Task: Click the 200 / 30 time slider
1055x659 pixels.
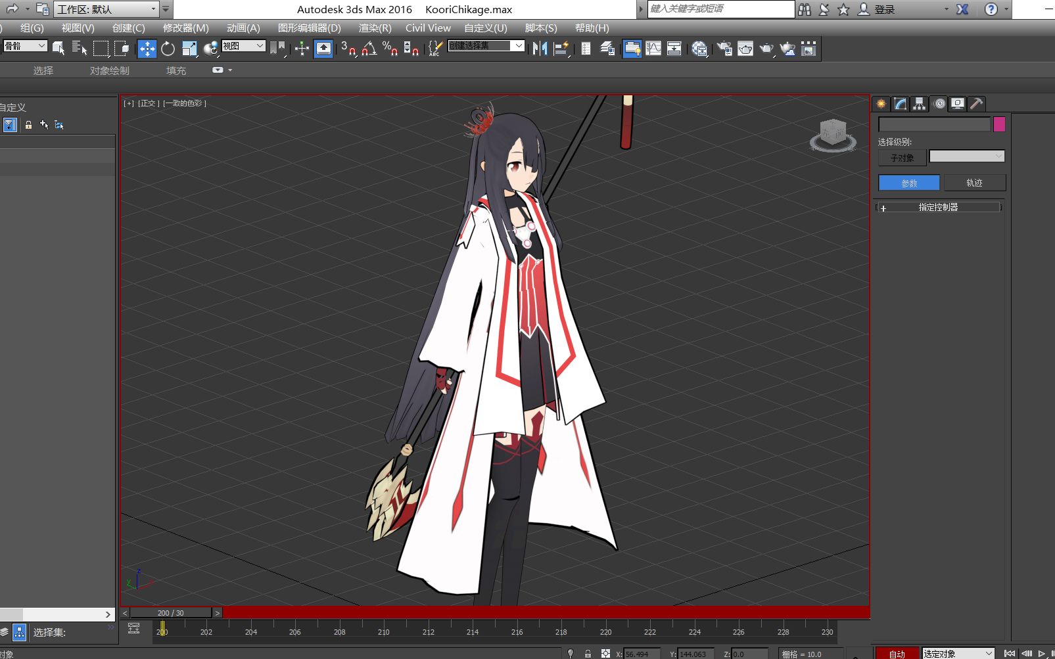Action: [x=170, y=612]
